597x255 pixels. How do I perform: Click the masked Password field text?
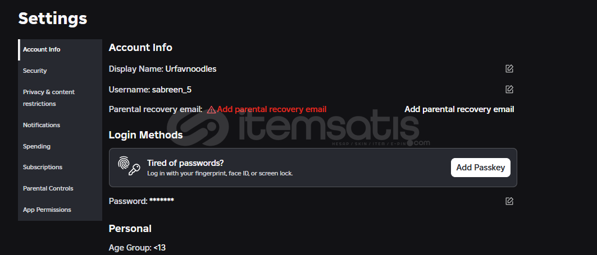[x=142, y=201]
